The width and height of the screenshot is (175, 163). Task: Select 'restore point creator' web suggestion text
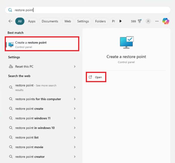click(x=30, y=157)
